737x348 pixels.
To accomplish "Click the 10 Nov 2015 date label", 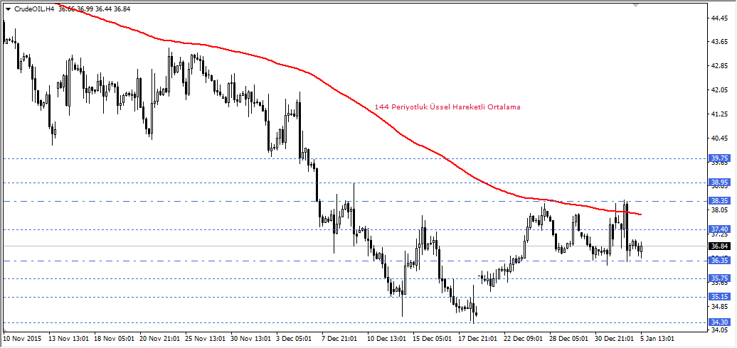I will point(23,339).
